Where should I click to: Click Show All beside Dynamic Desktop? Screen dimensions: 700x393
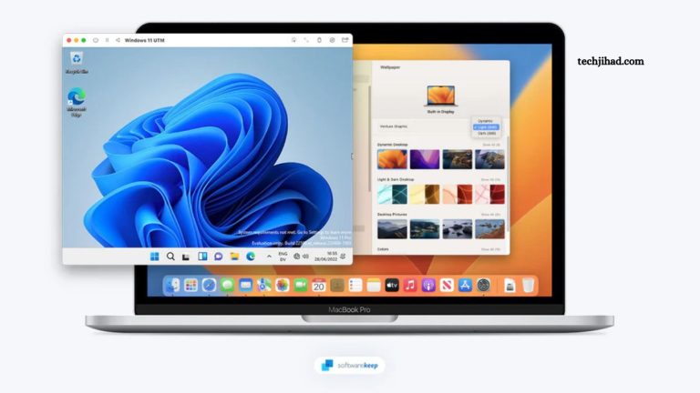(490, 145)
